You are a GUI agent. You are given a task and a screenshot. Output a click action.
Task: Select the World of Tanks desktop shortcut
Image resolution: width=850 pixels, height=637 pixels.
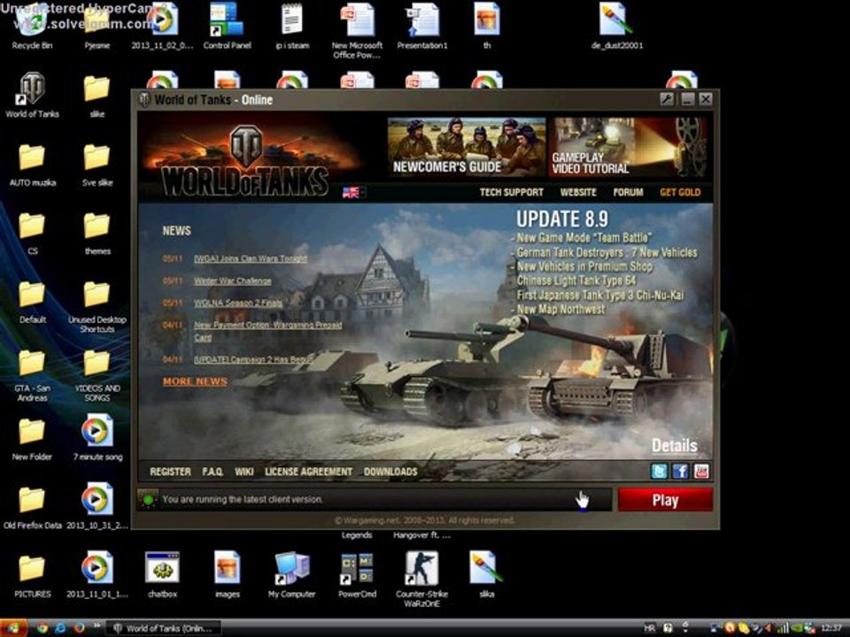pos(32,96)
